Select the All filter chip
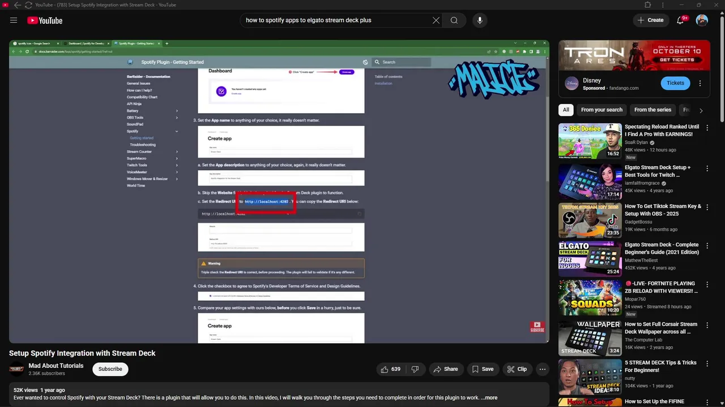The height and width of the screenshot is (407, 725). 566,110
